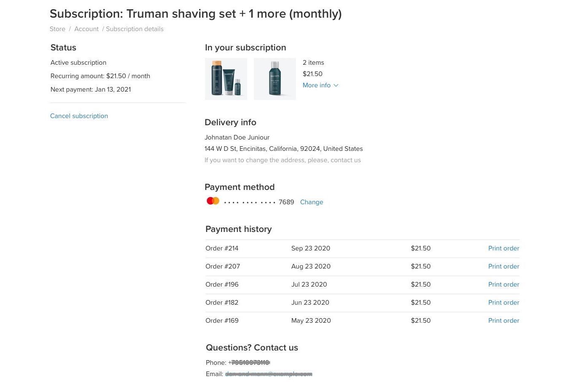Click the contact phone number
This screenshot has width=573, height=382.
coord(249,362)
